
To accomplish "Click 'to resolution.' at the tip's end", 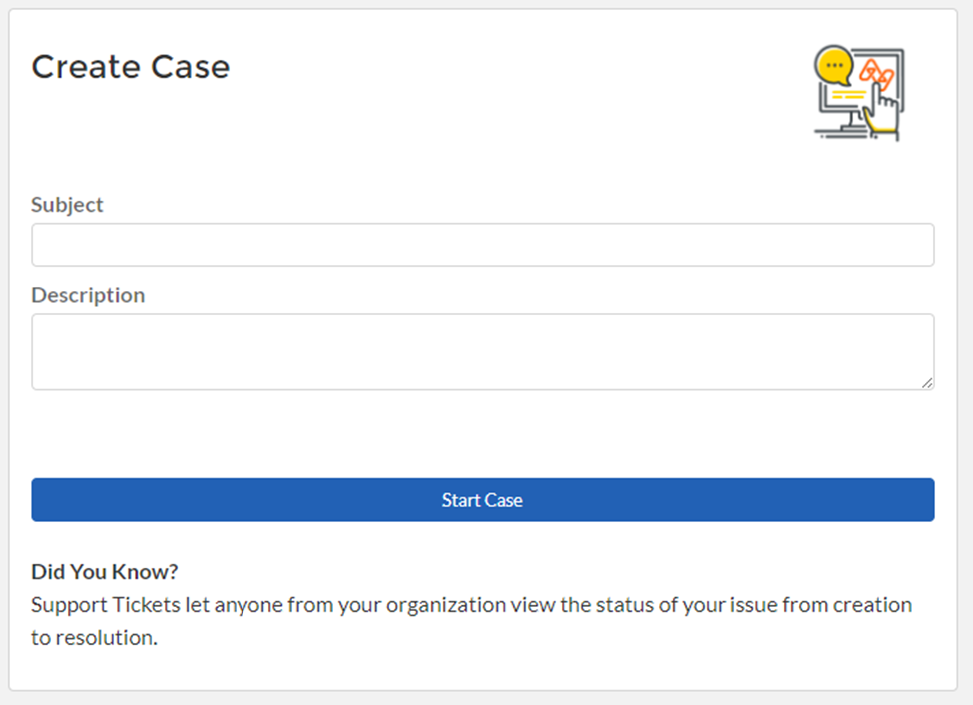I will (94, 638).
